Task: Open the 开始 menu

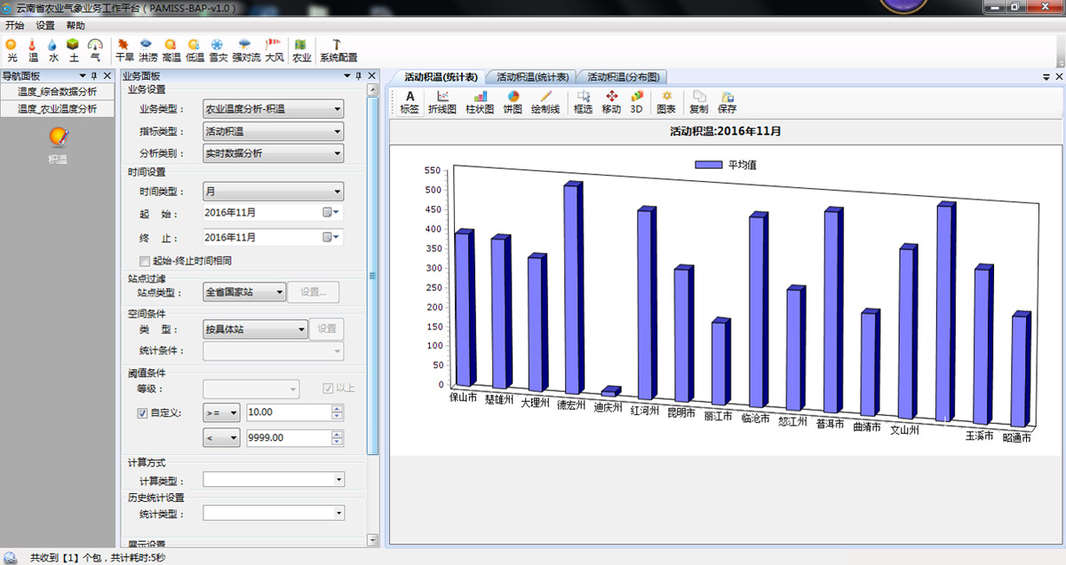Action: [x=15, y=26]
